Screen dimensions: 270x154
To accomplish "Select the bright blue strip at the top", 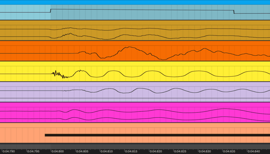I will pyautogui.click(x=135, y=2).
